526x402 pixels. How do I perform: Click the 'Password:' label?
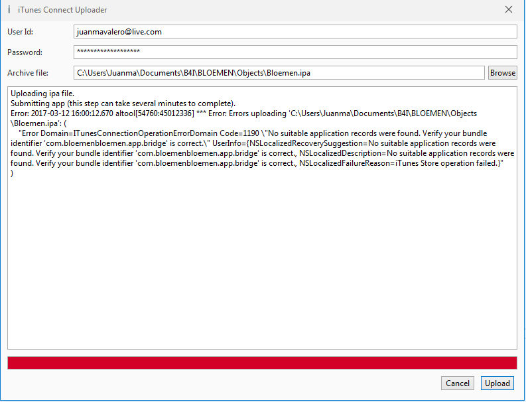25,52
